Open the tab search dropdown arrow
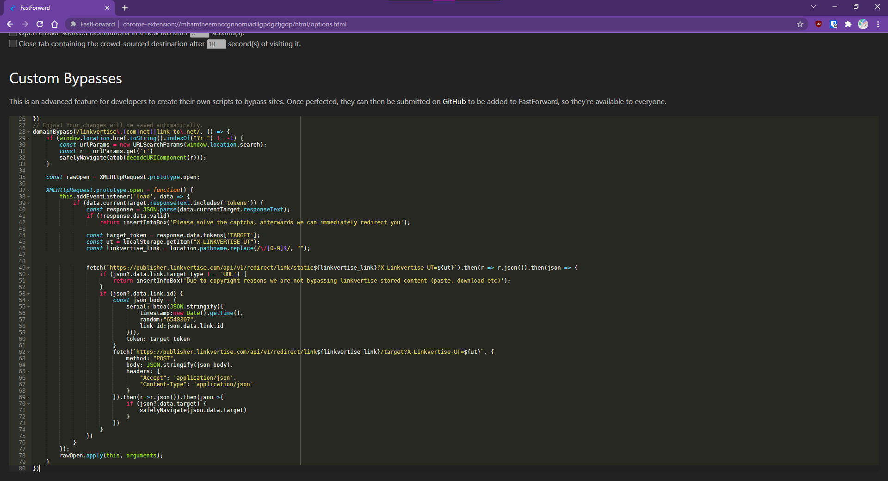 click(814, 6)
